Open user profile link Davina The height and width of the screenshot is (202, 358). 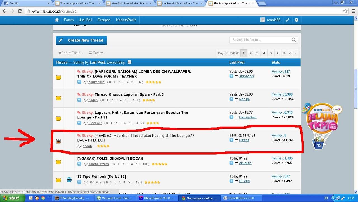pyautogui.click(x=244, y=140)
